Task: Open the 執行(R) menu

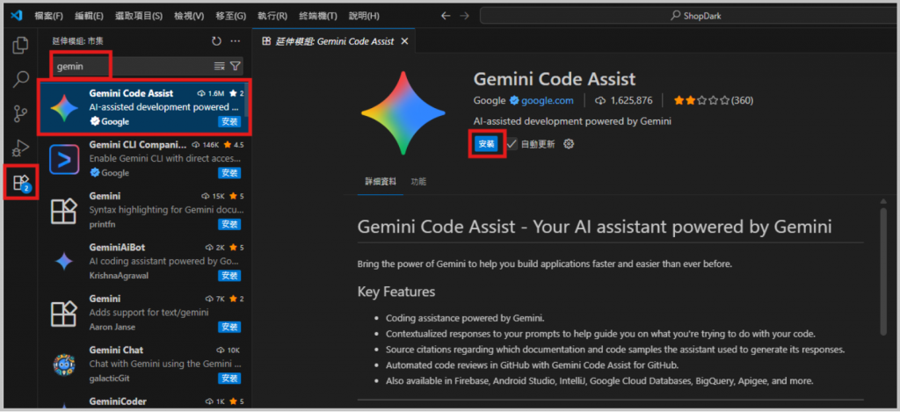Action: point(272,16)
